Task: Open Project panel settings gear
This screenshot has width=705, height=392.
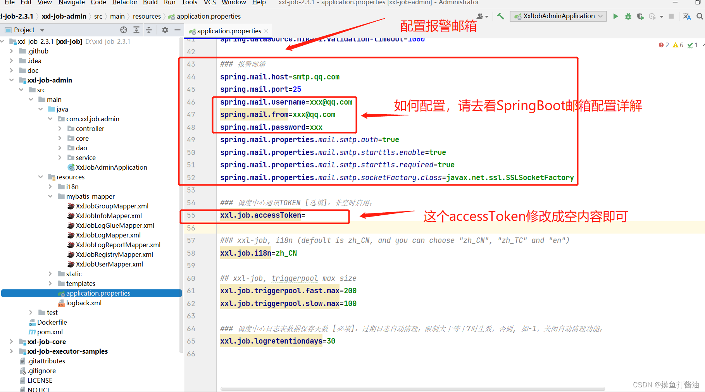Action: point(165,30)
